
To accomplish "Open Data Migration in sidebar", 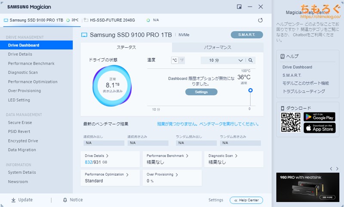I will click(22, 150).
